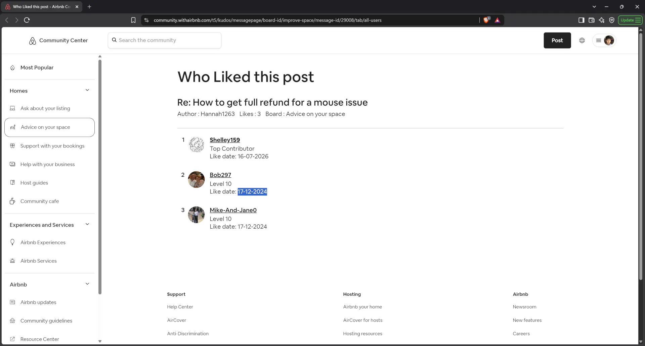Open the Careers footer link
645x346 pixels.
(x=521, y=334)
